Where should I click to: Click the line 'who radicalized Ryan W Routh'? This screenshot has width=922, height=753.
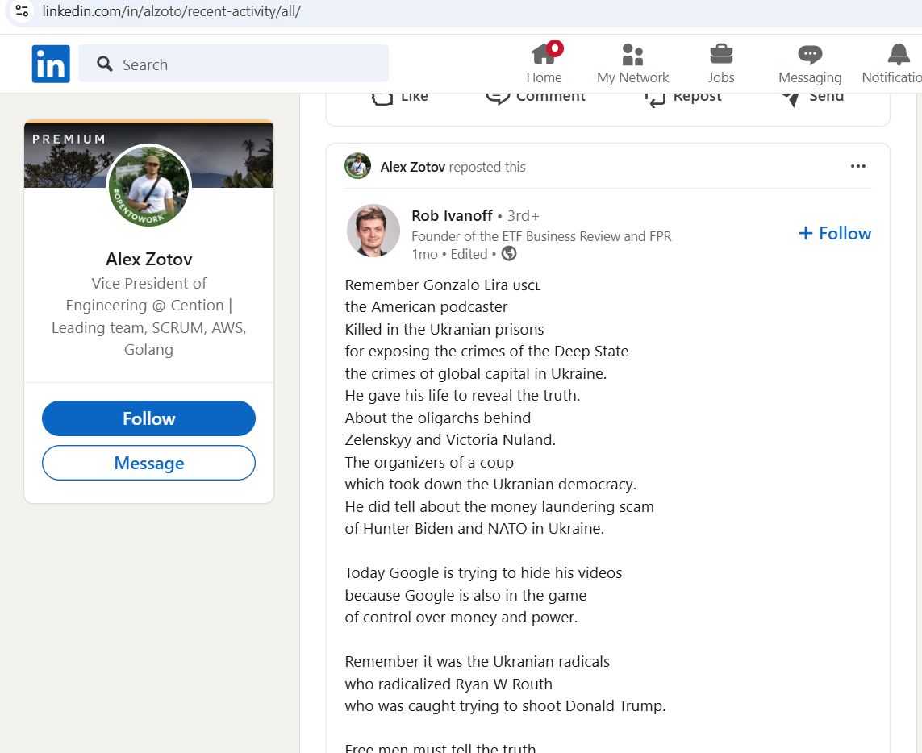click(x=448, y=684)
